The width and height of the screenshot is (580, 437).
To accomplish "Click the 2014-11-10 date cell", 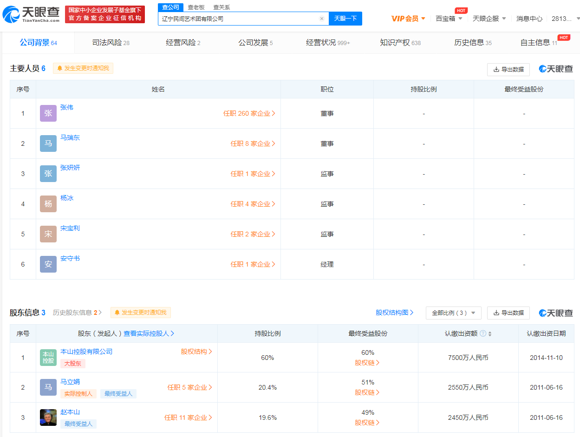I will (546, 358).
